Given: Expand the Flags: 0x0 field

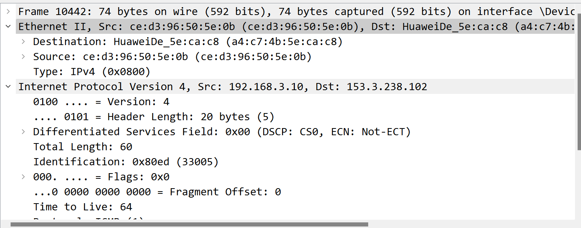Looking at the screenshot, I should point(23,177).
